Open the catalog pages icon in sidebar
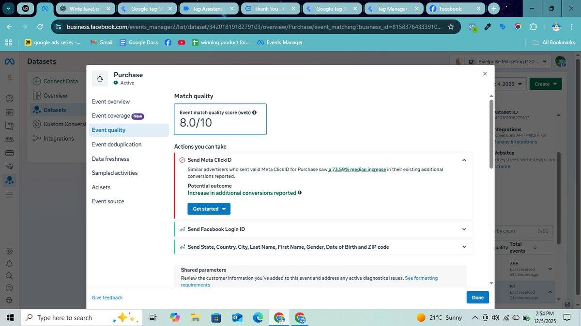 point(9,126)
